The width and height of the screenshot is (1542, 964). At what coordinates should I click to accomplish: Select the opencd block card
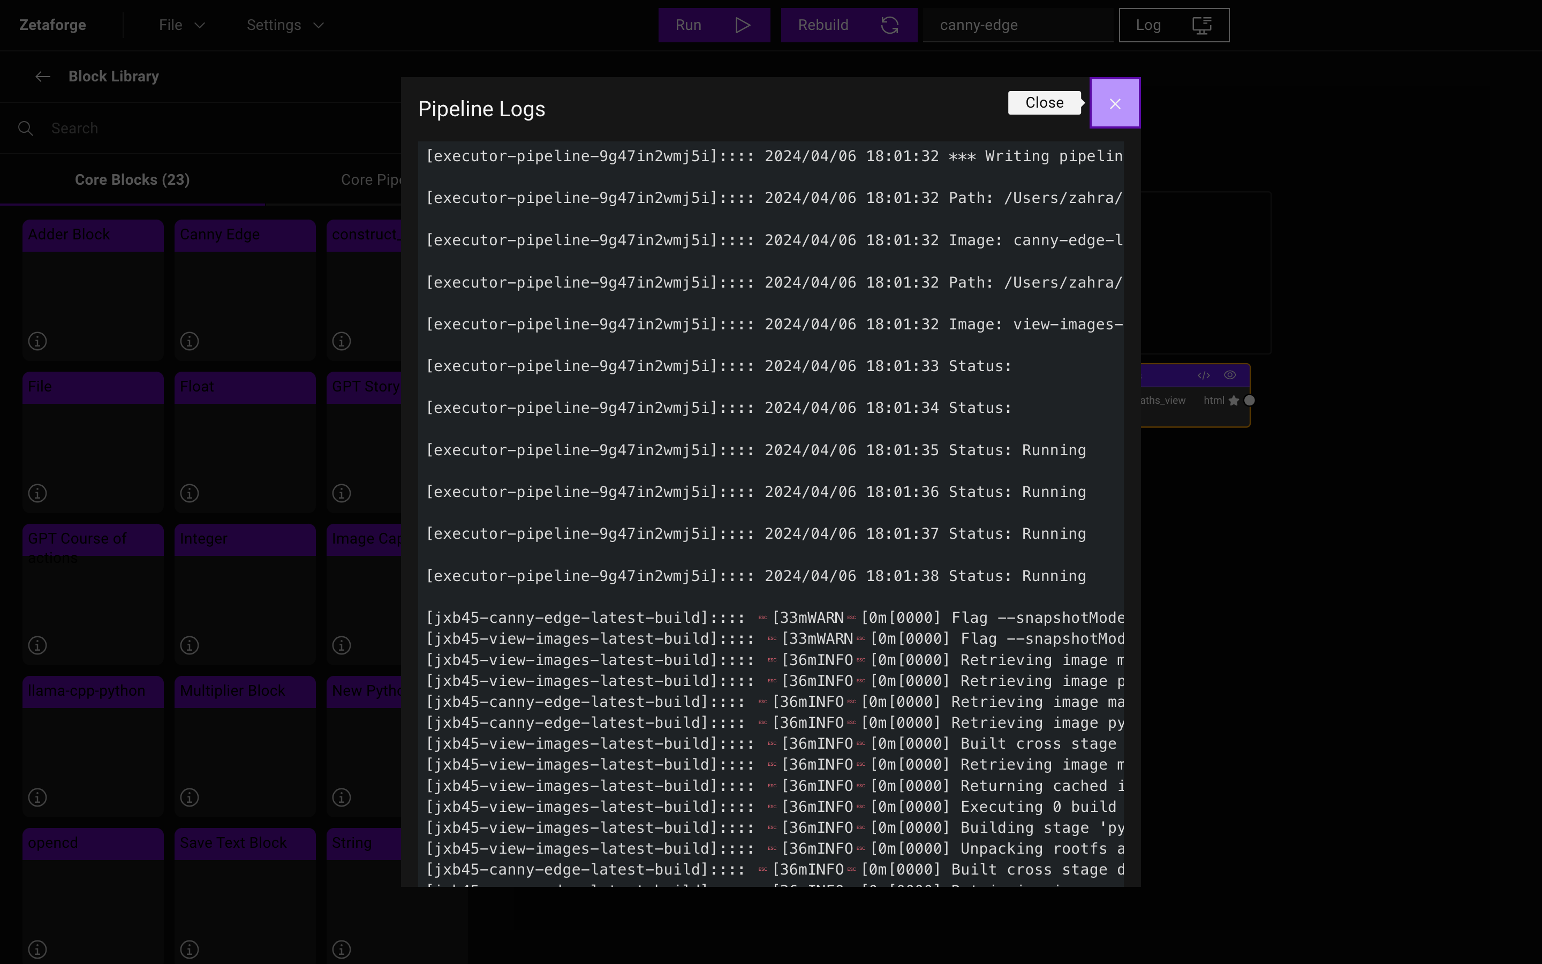tap(93, 896)
